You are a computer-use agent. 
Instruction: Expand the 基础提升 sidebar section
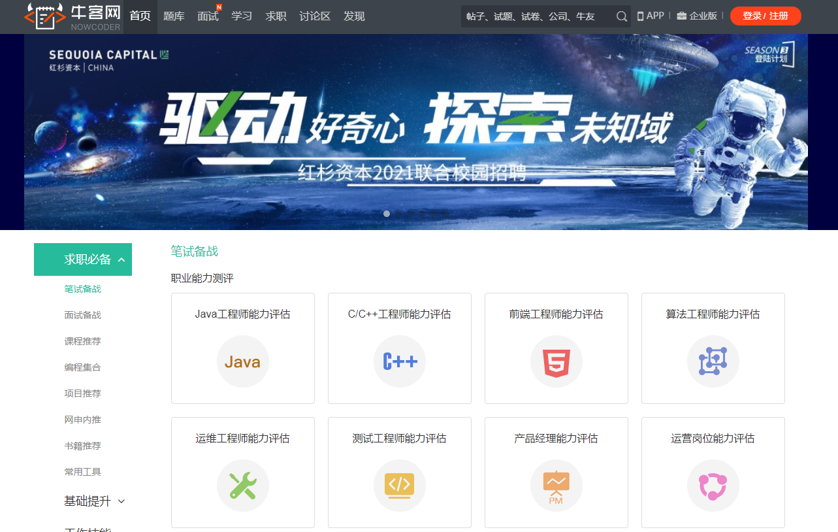click(x=95, y=501)
